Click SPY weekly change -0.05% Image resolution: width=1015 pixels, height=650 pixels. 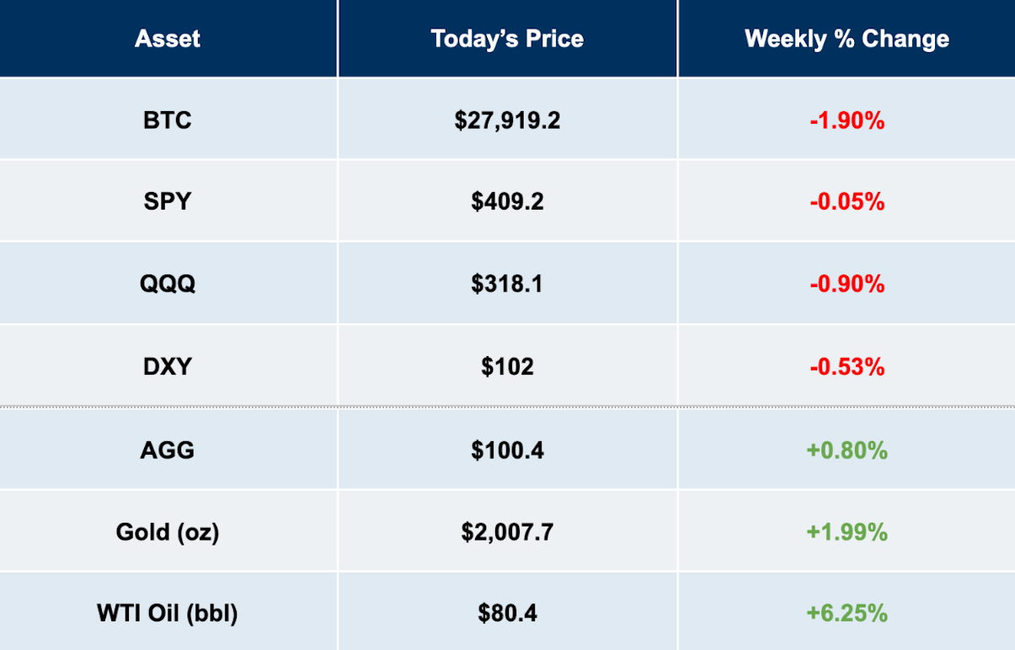tap(847, 201)
